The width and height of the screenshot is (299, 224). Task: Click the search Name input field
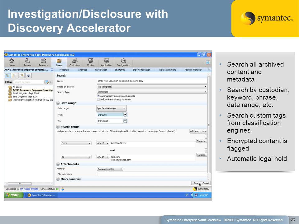(152, 81)
